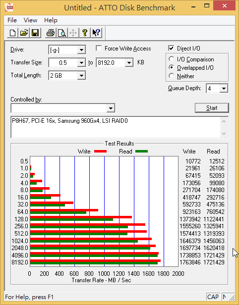
Task: Open the View menu
Action: 30,20
